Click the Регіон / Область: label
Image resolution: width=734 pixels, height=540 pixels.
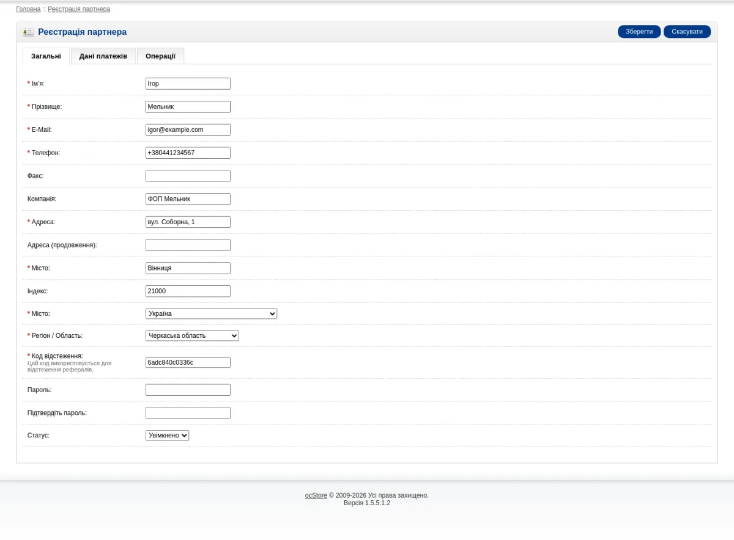(57, 336)
